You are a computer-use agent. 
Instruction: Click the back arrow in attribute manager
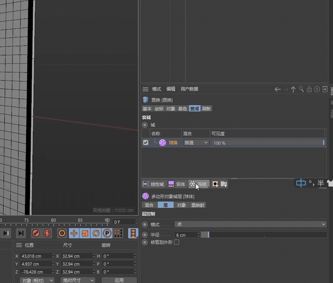tap(277, 89)
